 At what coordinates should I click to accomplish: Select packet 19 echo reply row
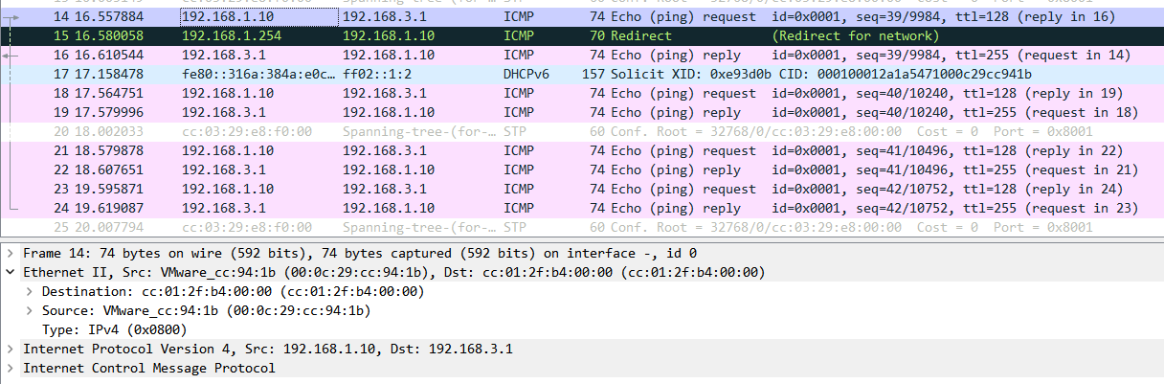pyautogui.click(x=574, y=112)
